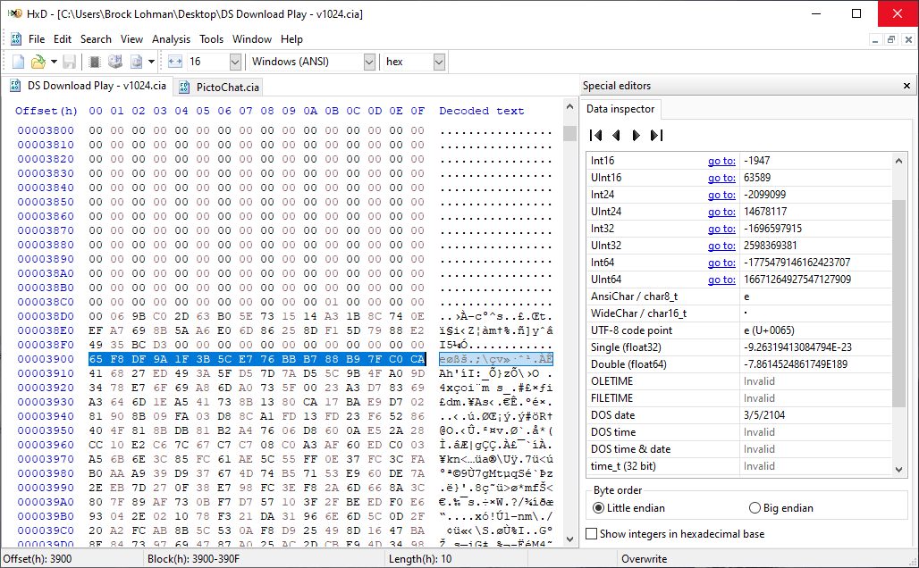The height and width of the screenshot is (568, 919).
Task: Go to previous byte in data inspector
Action: [x=616, y=135]
